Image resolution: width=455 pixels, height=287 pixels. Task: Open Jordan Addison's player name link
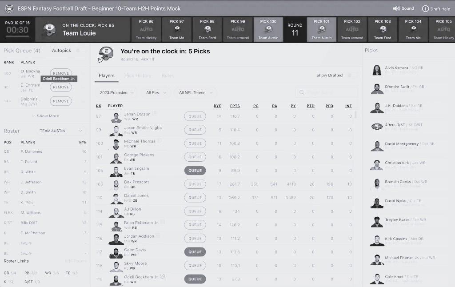[139, 236]
